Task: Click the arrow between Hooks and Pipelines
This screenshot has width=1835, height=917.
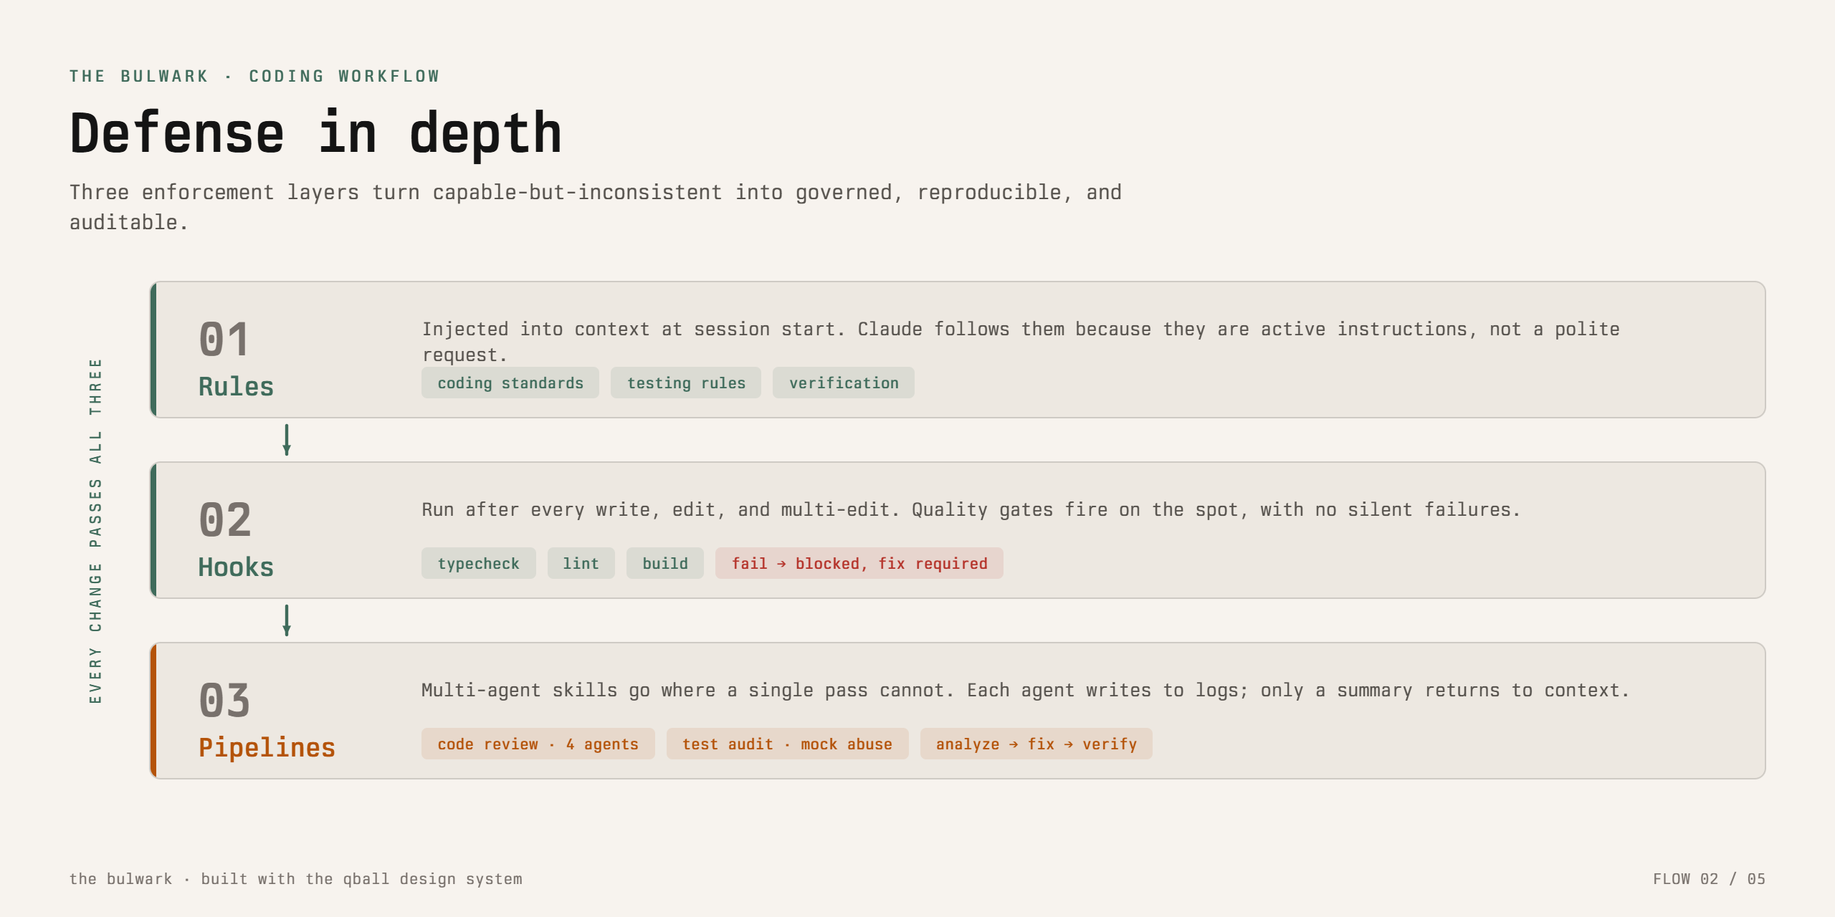Action: (287, 620)
